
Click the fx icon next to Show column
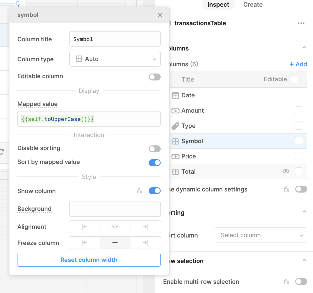coord(139,191)
